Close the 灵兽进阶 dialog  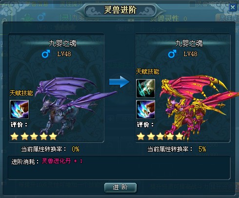[233, 7]
